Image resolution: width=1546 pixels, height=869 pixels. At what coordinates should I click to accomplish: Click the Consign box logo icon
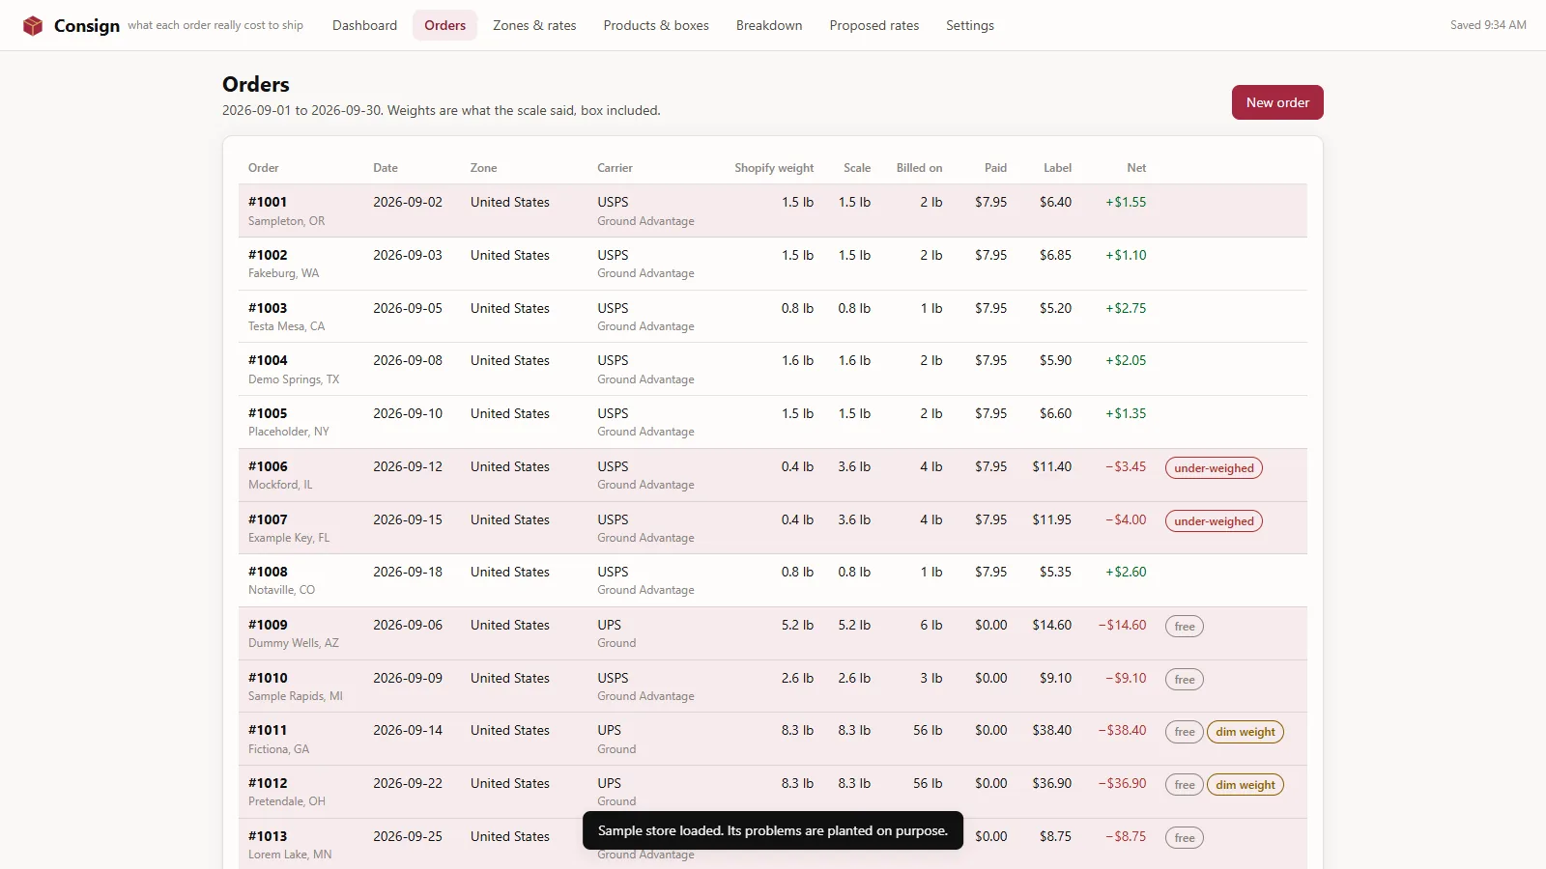coord(33,25)
